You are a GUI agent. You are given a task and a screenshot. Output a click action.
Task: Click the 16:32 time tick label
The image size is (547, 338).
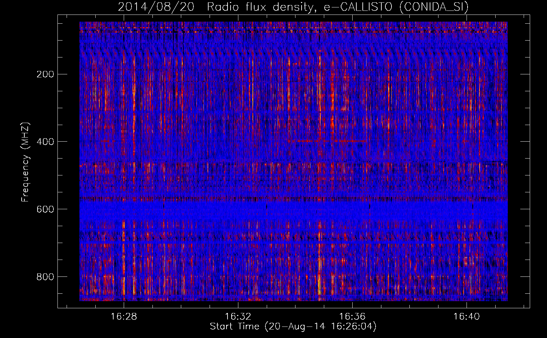(x=238, y=317)
